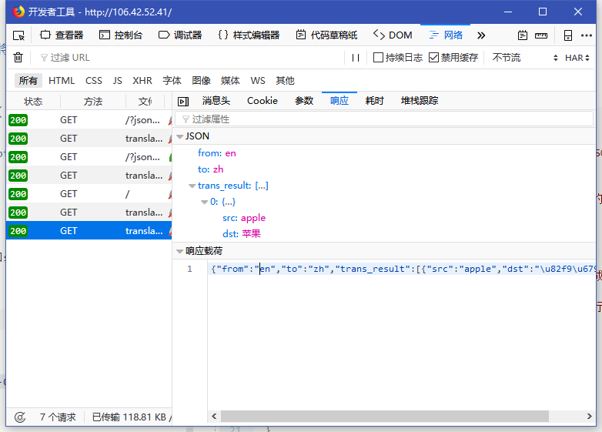Screen dimensions: 602x432
Task: Filter requests by 媒体 media
Action: tap(230, 81)
